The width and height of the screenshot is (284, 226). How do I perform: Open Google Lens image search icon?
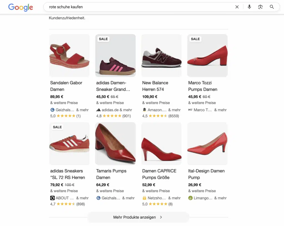pos(260,7)
